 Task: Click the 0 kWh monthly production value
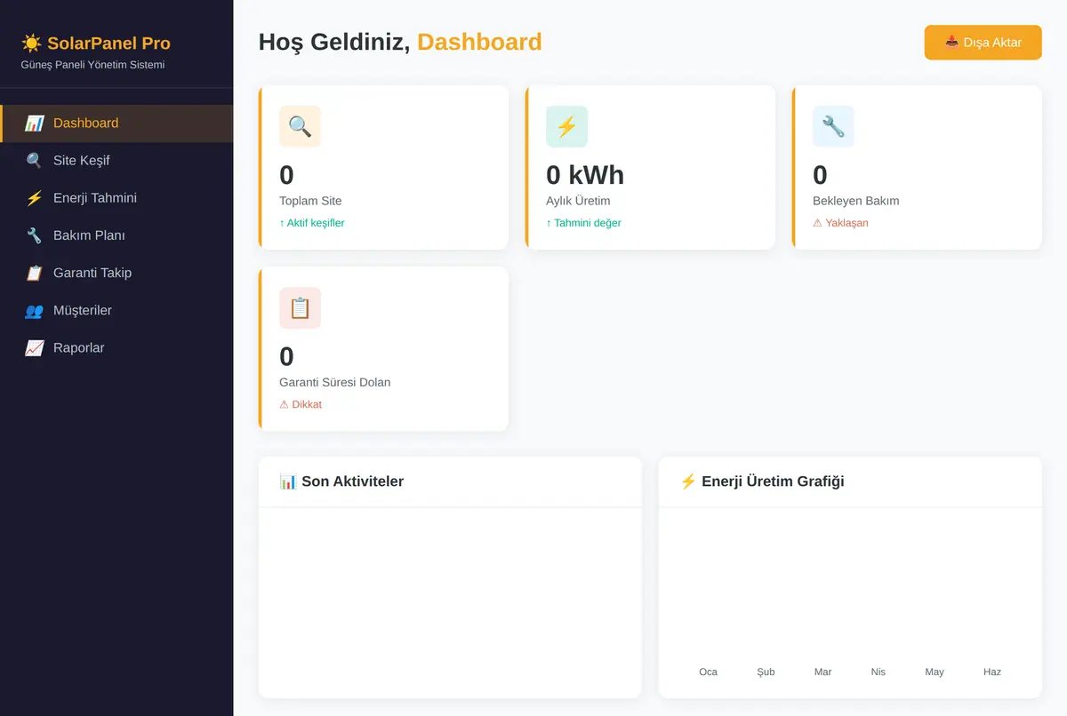pos(585,175)
